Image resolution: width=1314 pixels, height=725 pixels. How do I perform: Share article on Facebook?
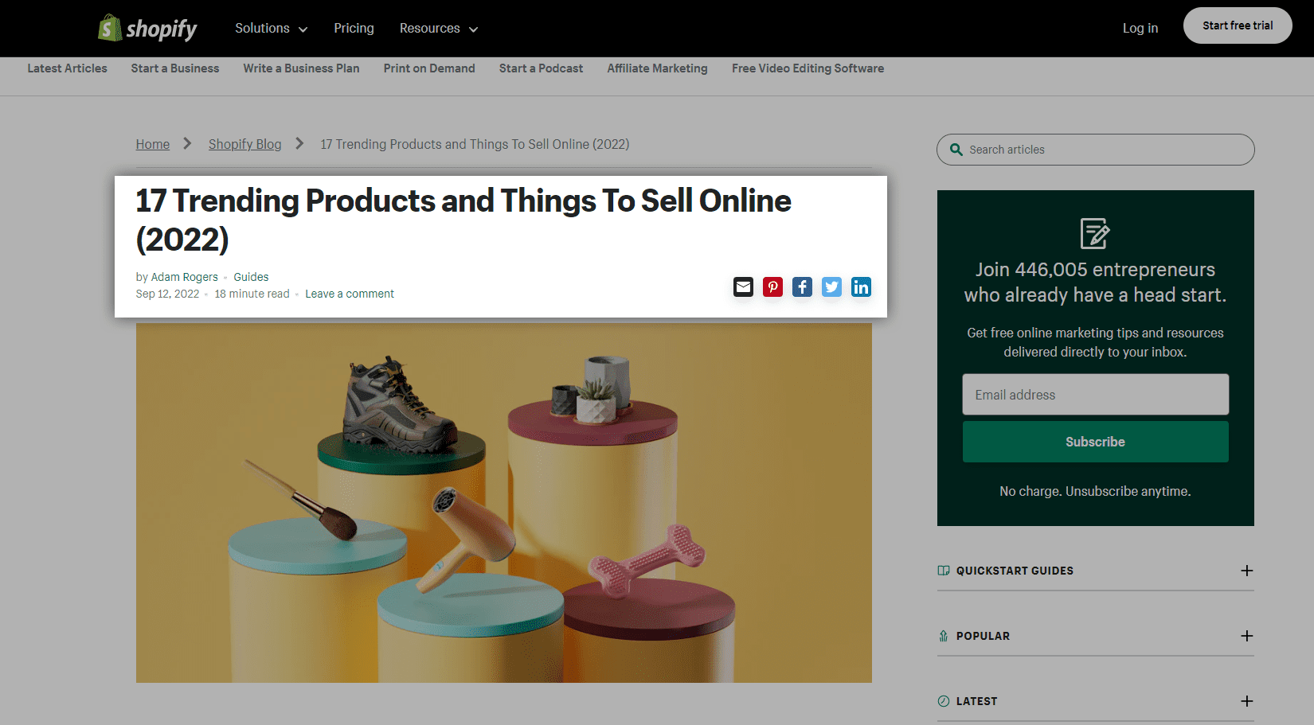(x=802, y=286)
